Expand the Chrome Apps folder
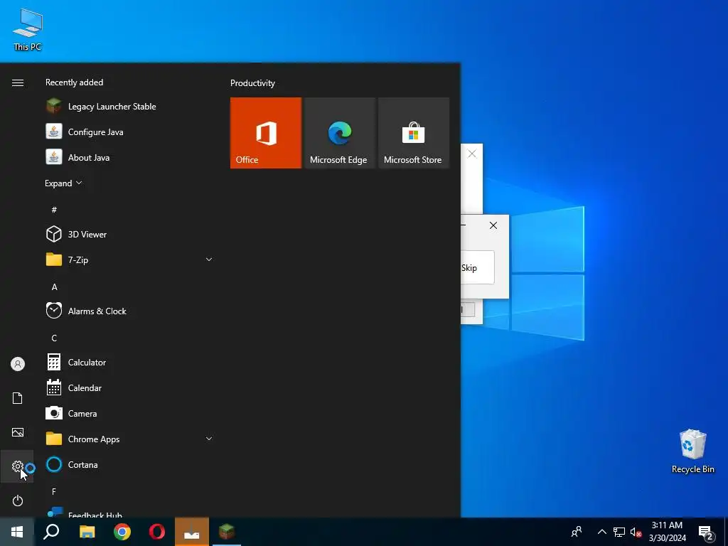Screen dimensions: 728x546 [x=130, y=439]
